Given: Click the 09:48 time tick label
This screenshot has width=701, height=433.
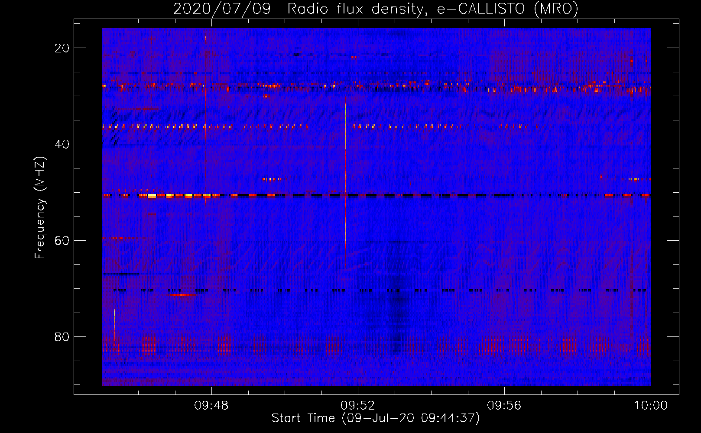Looking at the screenshot, I should (211, 406).
